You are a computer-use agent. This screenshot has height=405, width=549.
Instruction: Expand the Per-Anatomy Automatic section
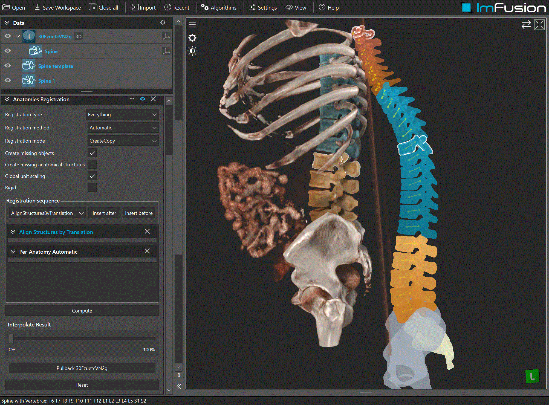tap(13, 251)
